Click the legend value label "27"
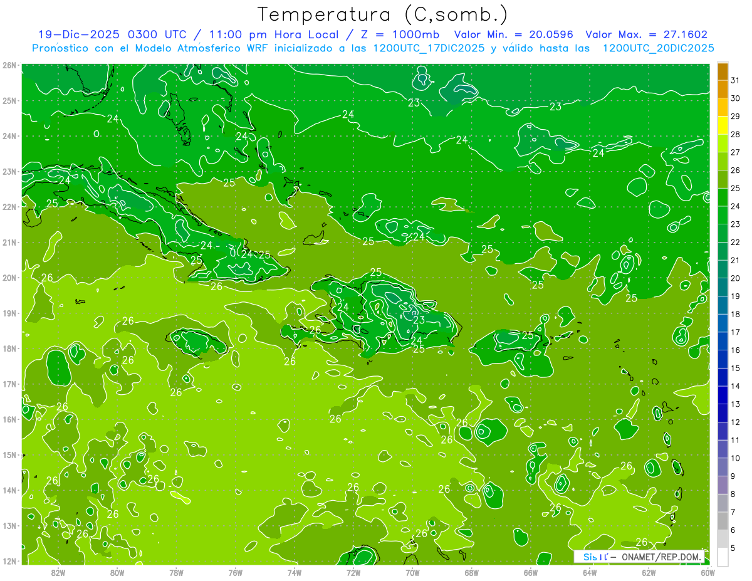Image resolution: width=752 pixels, height=581 pixels. (x=735, y=152)
